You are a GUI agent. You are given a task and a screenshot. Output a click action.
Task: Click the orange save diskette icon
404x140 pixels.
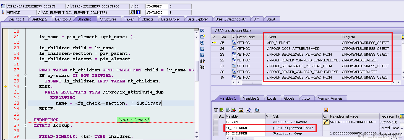pyautogui.click(x=326, y=110)
